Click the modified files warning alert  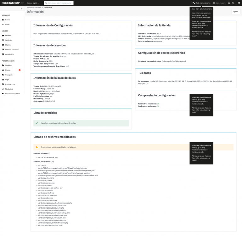click(133, 147)
